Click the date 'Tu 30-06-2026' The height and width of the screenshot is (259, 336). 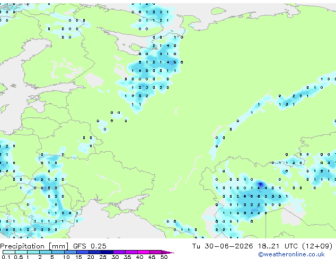[223, 246]
